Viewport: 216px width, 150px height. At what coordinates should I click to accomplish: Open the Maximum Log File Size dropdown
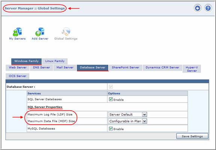[x=127, y=115]
